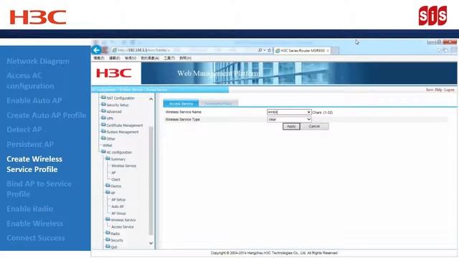This screenshot has height=258, width=459.
Task: Open the Wireless Service Type dropdown
Action: point(289,120)
